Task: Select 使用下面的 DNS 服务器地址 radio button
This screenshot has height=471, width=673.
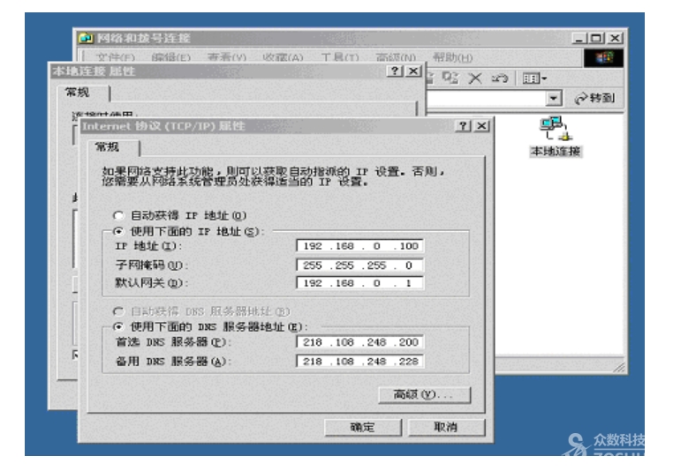Action: 118,326
